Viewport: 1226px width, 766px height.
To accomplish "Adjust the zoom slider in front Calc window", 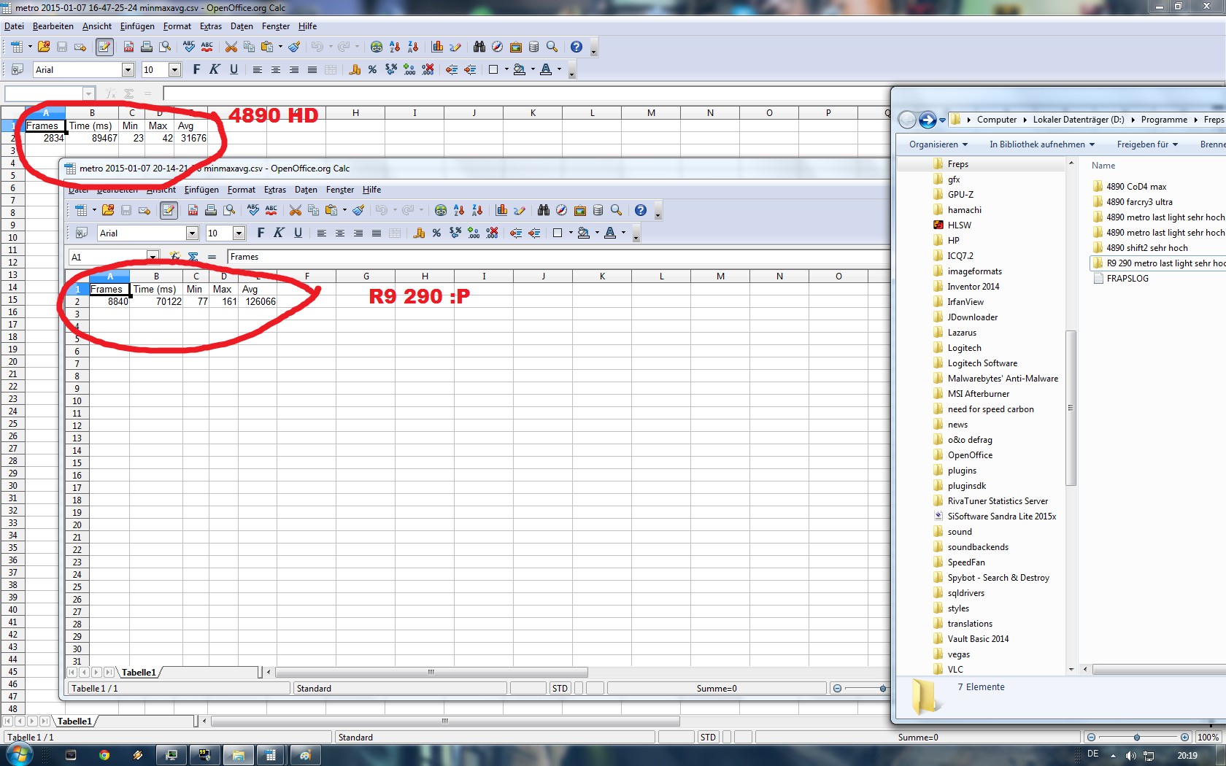I will [883, 689].
